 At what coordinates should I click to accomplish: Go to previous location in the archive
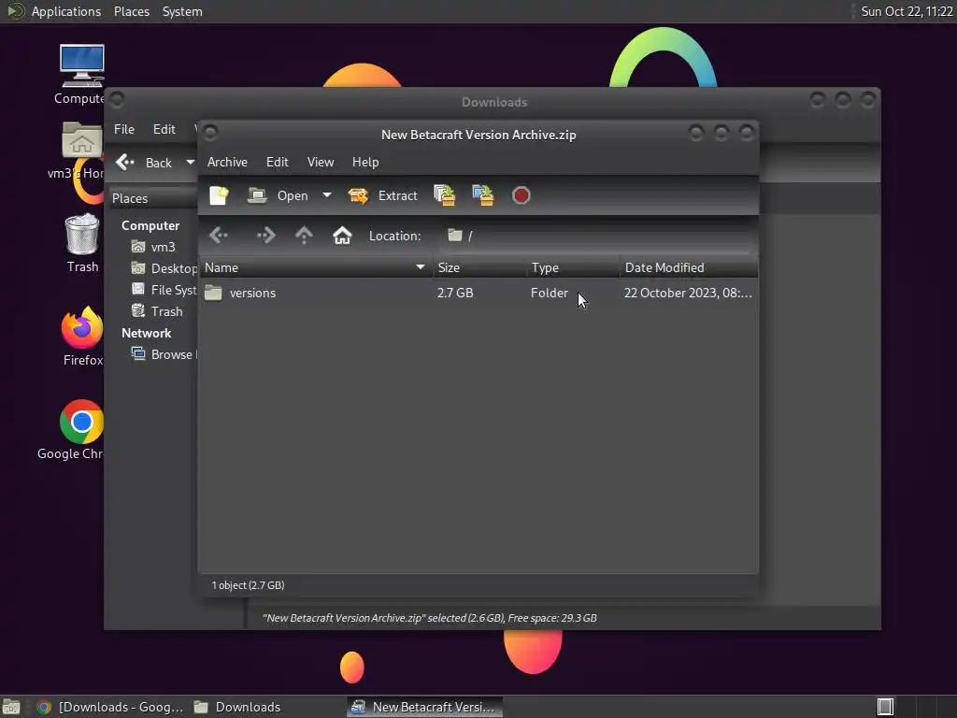219,235
